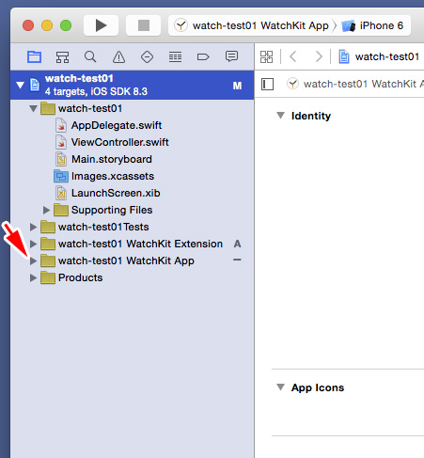
Task: Click the storyboard icon beside Main.storyboard
Action: click(61, 159)
